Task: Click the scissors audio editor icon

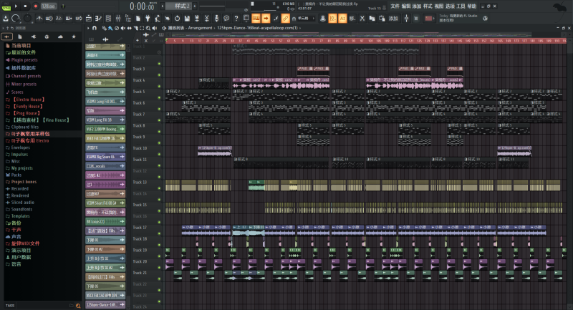Action: point(207,19)
